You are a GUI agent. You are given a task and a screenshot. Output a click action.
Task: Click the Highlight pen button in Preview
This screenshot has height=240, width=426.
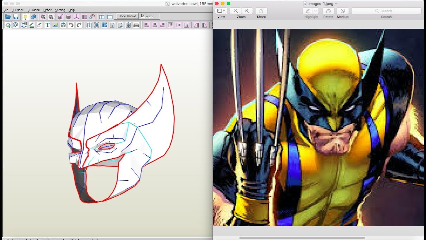tap(308, 11)
